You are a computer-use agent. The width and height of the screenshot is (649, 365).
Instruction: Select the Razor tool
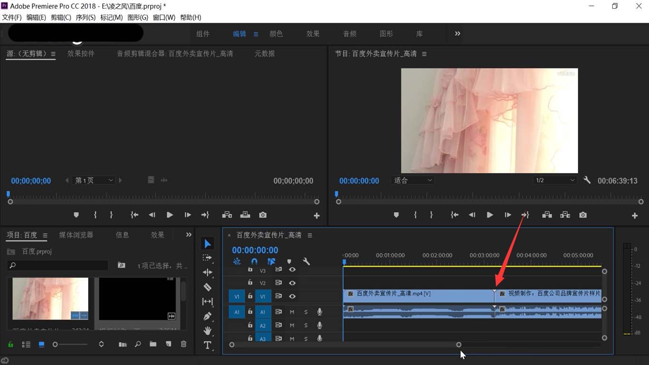coord(207,287)
